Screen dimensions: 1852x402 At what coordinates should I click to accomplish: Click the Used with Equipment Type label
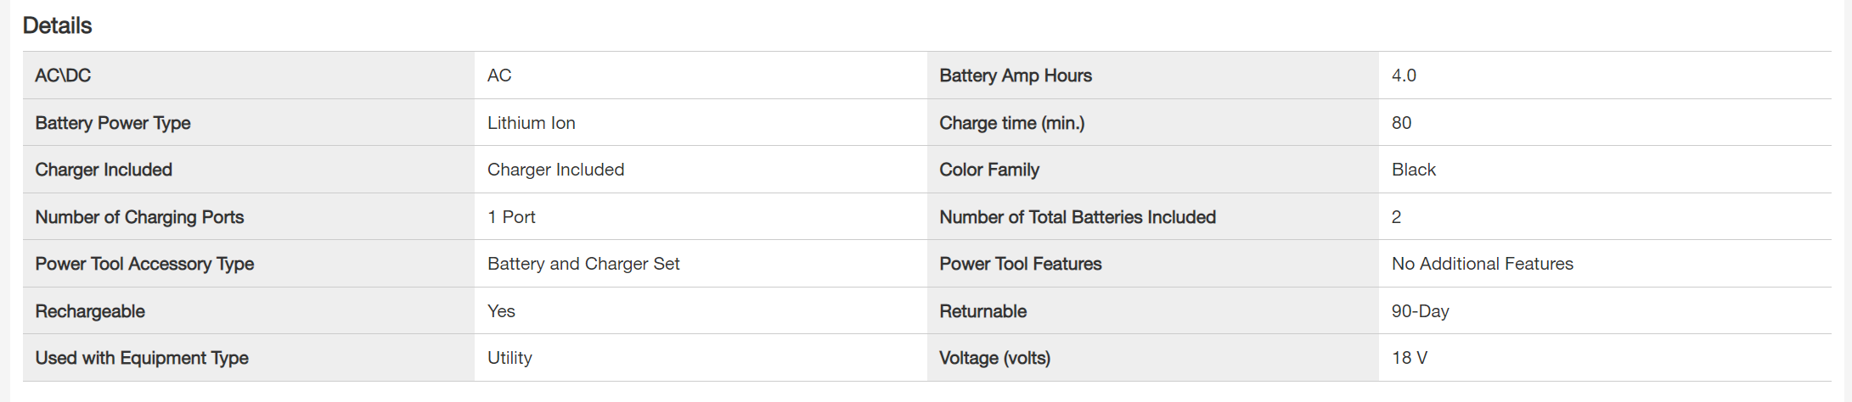[x=142, y=358]
